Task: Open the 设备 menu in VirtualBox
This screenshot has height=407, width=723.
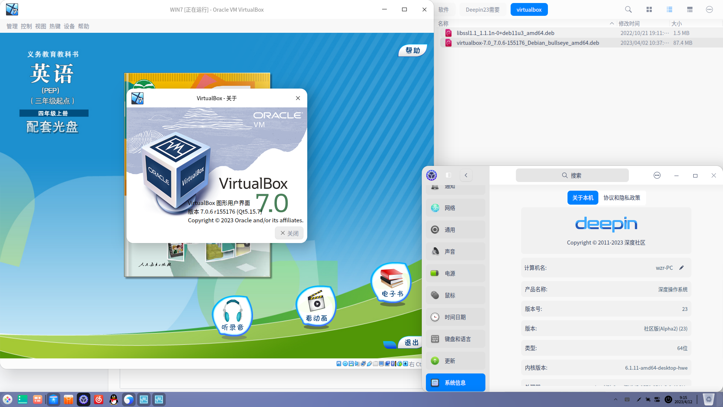Action: click(x=69, y=26)
